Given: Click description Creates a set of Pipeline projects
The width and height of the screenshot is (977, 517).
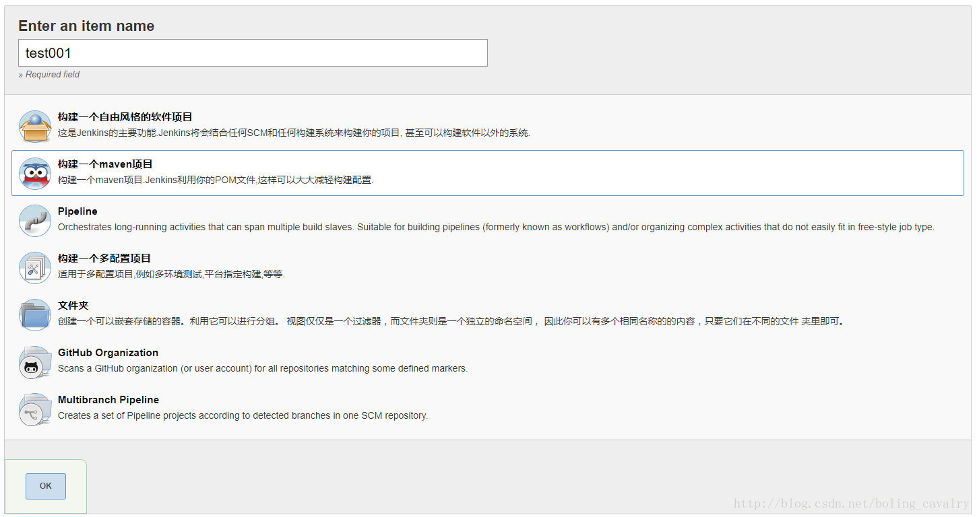Looking at the screenshot, I should click(x=243, y=416).
